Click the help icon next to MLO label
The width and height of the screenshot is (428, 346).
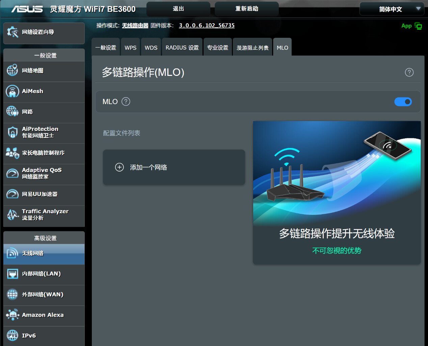126,102
